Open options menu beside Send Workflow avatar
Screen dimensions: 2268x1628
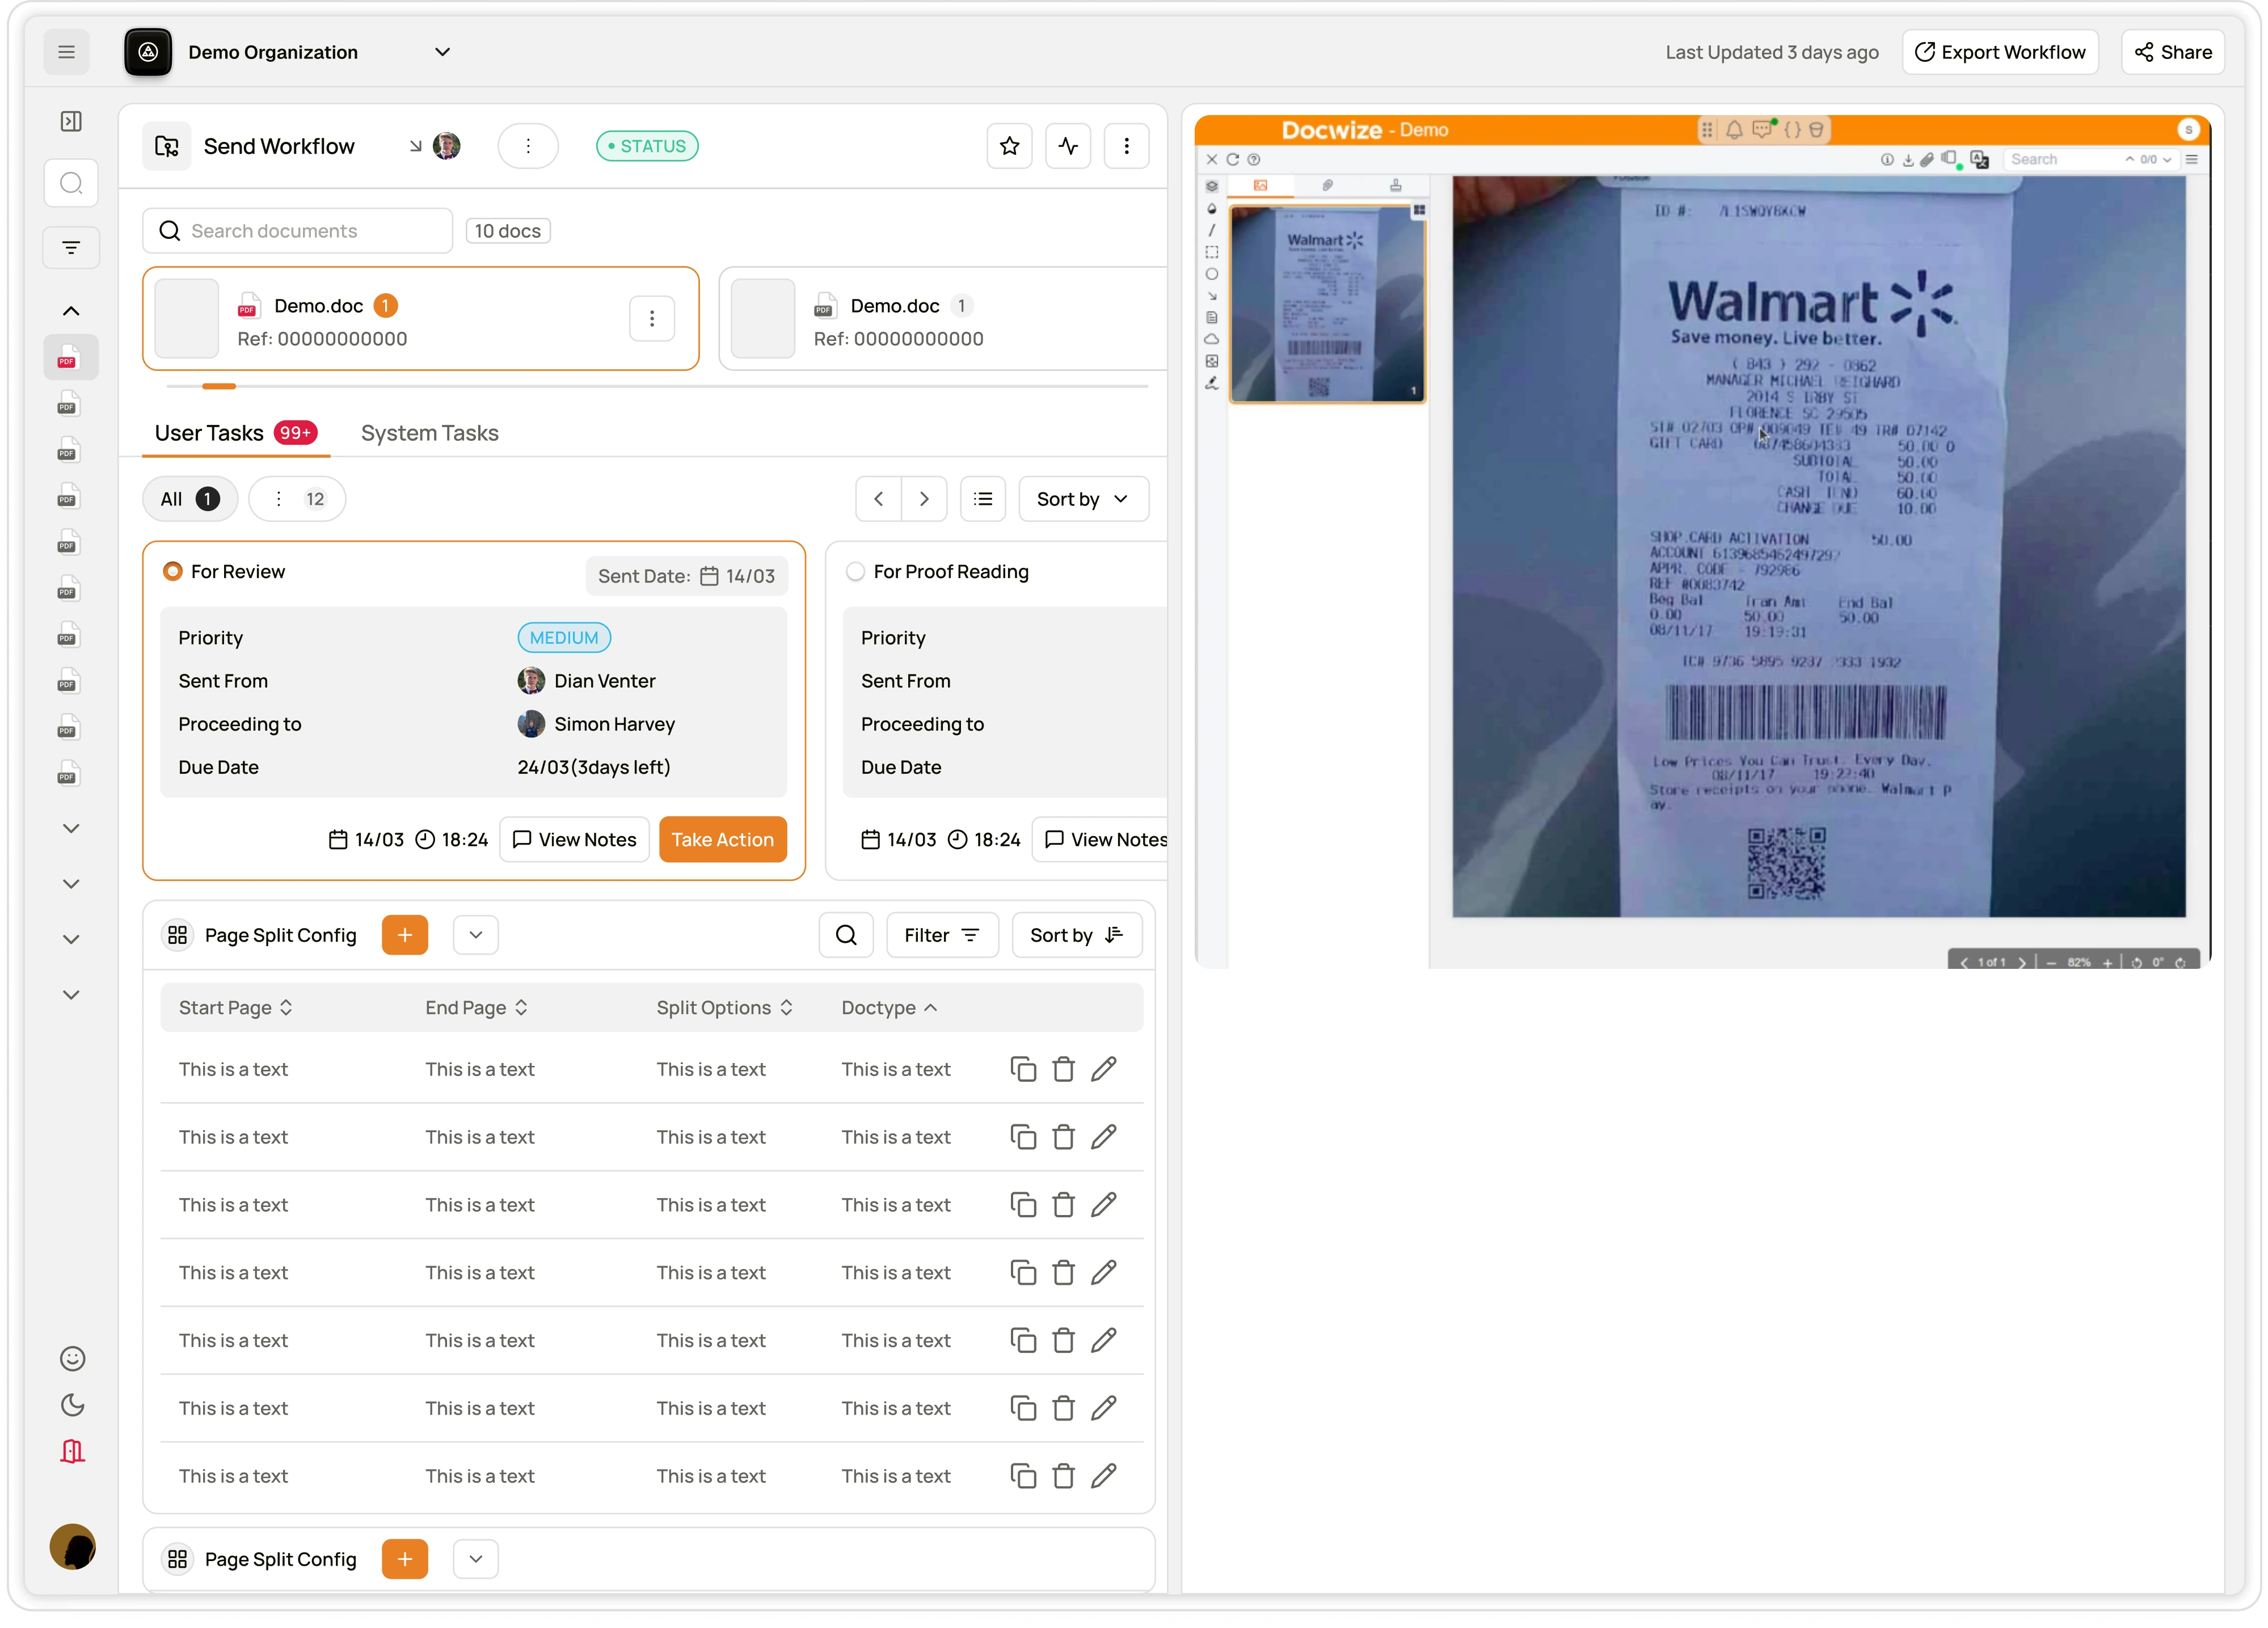(x=528, y=146)
